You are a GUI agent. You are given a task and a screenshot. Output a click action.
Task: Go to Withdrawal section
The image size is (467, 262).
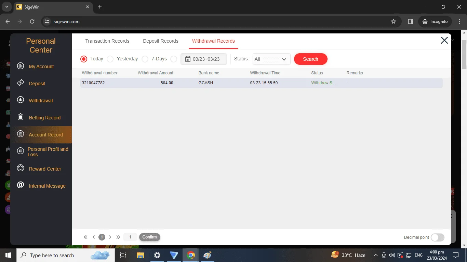tap(41, 101)
